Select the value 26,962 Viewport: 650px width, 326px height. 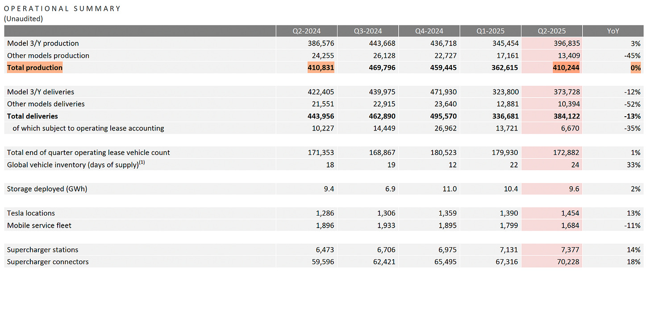pos(446,128)
